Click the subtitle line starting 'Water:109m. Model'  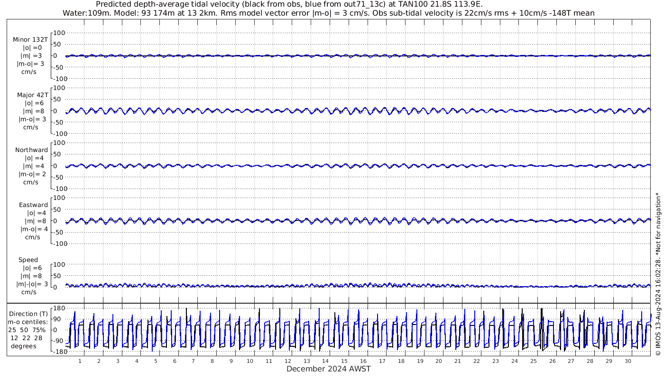(x=329, y=13)
